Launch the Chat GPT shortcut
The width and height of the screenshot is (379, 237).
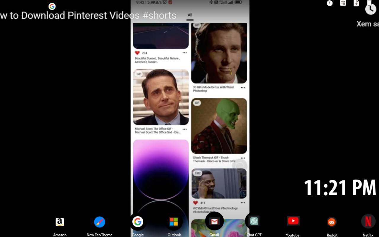click(x=254, y=221)
